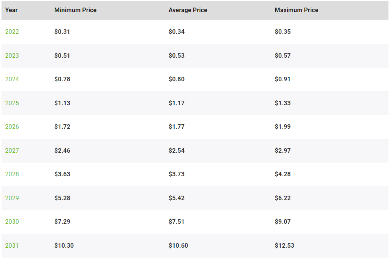Open the 2022 year link

(x=12, y=32)
